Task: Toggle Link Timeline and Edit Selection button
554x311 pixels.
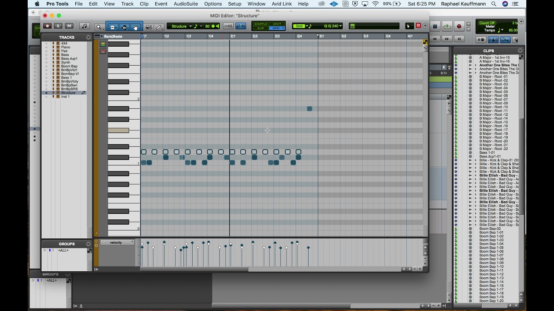Action: click(x=228, y=26)
